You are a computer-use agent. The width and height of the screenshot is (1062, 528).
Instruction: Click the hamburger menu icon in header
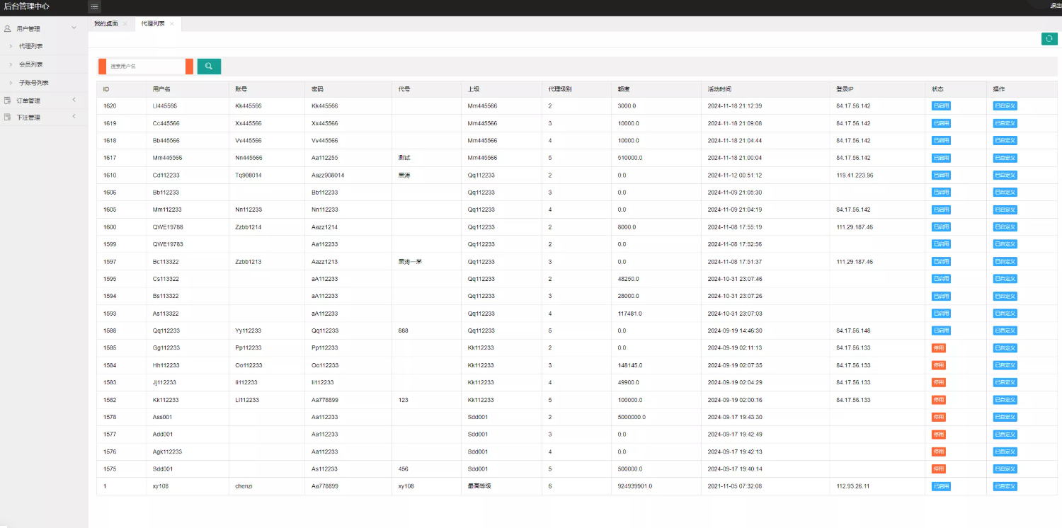[x=94, y=7]
